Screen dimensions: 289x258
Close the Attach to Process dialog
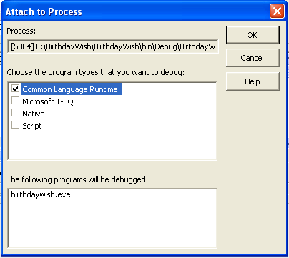[277, 11]
